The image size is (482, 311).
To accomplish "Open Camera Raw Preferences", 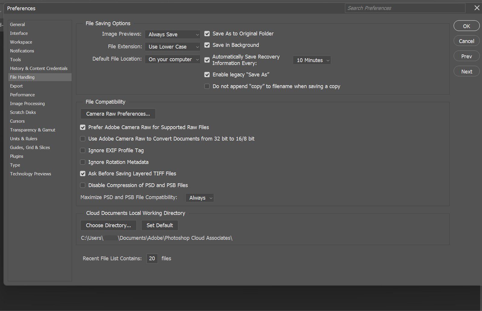I will (117, 114).
